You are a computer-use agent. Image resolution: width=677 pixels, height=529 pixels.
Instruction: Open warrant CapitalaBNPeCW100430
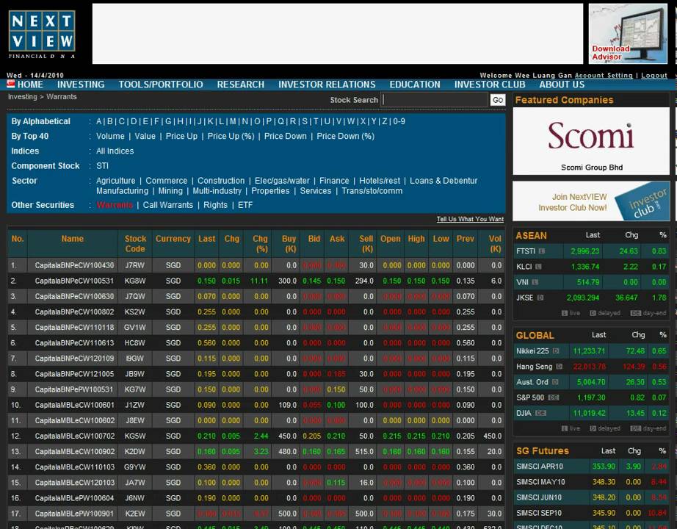click(74, 265)
